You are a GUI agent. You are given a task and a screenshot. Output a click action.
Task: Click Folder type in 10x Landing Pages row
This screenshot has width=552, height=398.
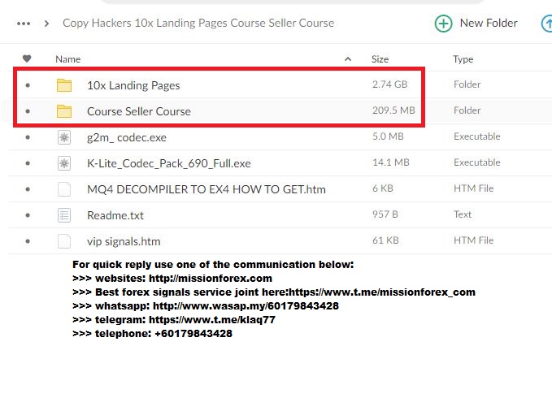coord(467,84)
